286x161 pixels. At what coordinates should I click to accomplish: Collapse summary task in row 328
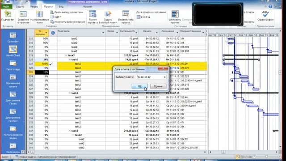tap(70, 93)
